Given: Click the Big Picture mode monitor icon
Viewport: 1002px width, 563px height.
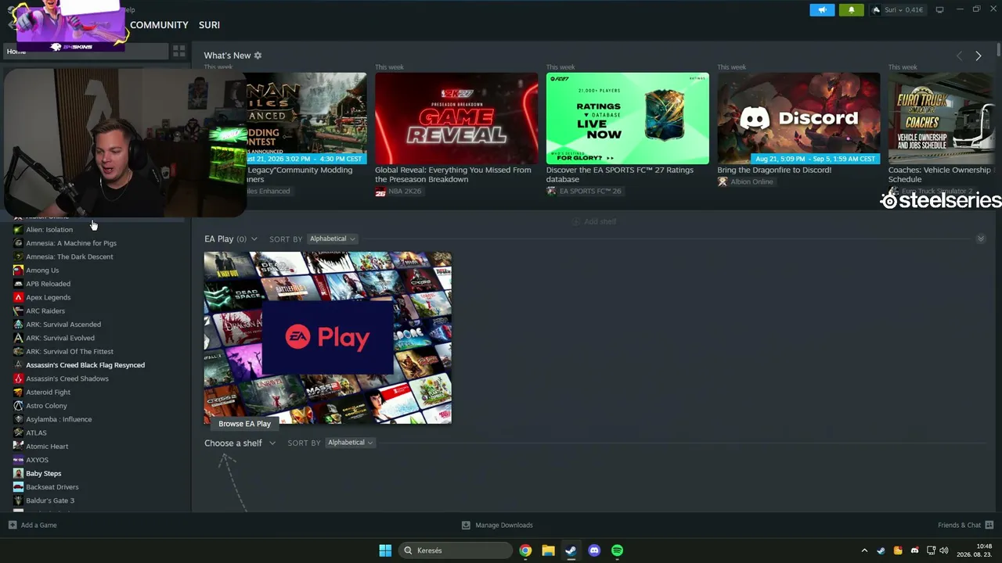Looking at the screenshot, I should (939, 10).
